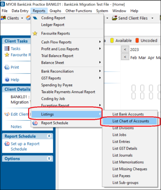Image resolution: width=161 pixels, height=190 pixels.
Task: Open the Clients dropdown arrow
Action: tap(22, 18)
